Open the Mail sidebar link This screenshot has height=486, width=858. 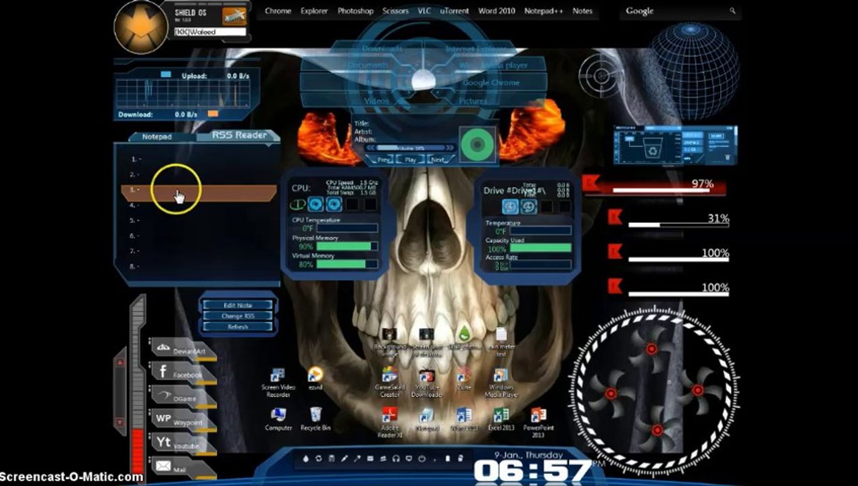pyautogui.click(x=182, y=467)
